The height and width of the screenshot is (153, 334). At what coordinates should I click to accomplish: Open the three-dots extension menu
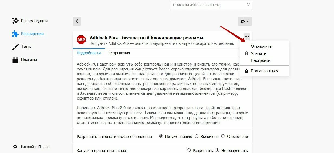[x=247, y=37]
